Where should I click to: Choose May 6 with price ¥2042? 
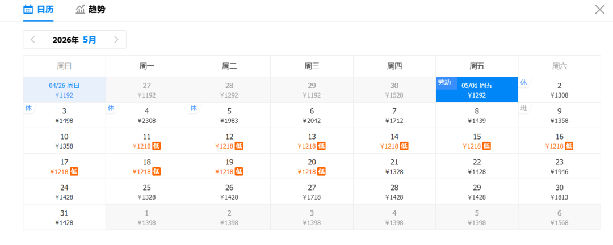[x=312, y=115]
